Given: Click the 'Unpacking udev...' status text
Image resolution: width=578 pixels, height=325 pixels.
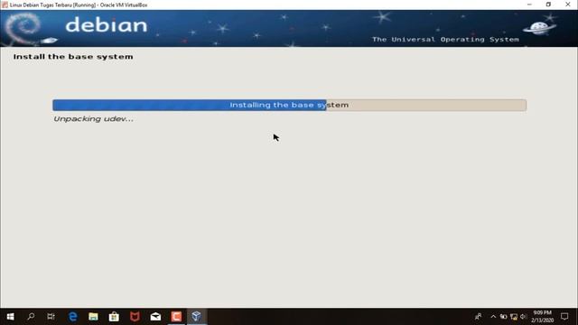Looking at the screenshot, I should click(x=93, y=119).
